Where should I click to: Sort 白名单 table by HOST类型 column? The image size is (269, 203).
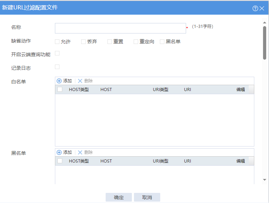pos(79,89)
